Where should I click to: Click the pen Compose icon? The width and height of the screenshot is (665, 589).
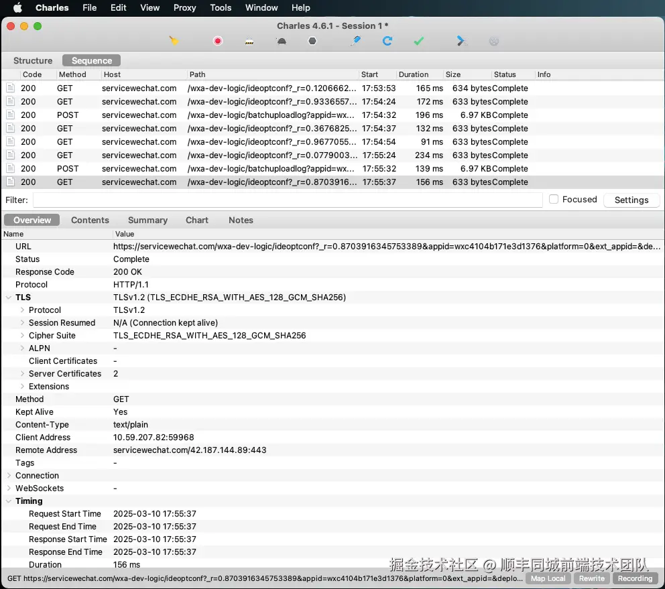coord(356,41)
